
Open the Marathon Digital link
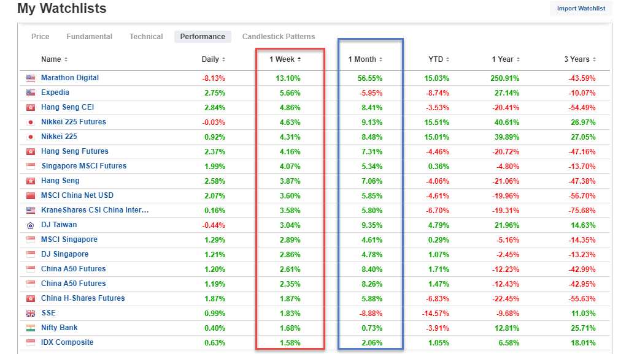click(x=70, y=78)
